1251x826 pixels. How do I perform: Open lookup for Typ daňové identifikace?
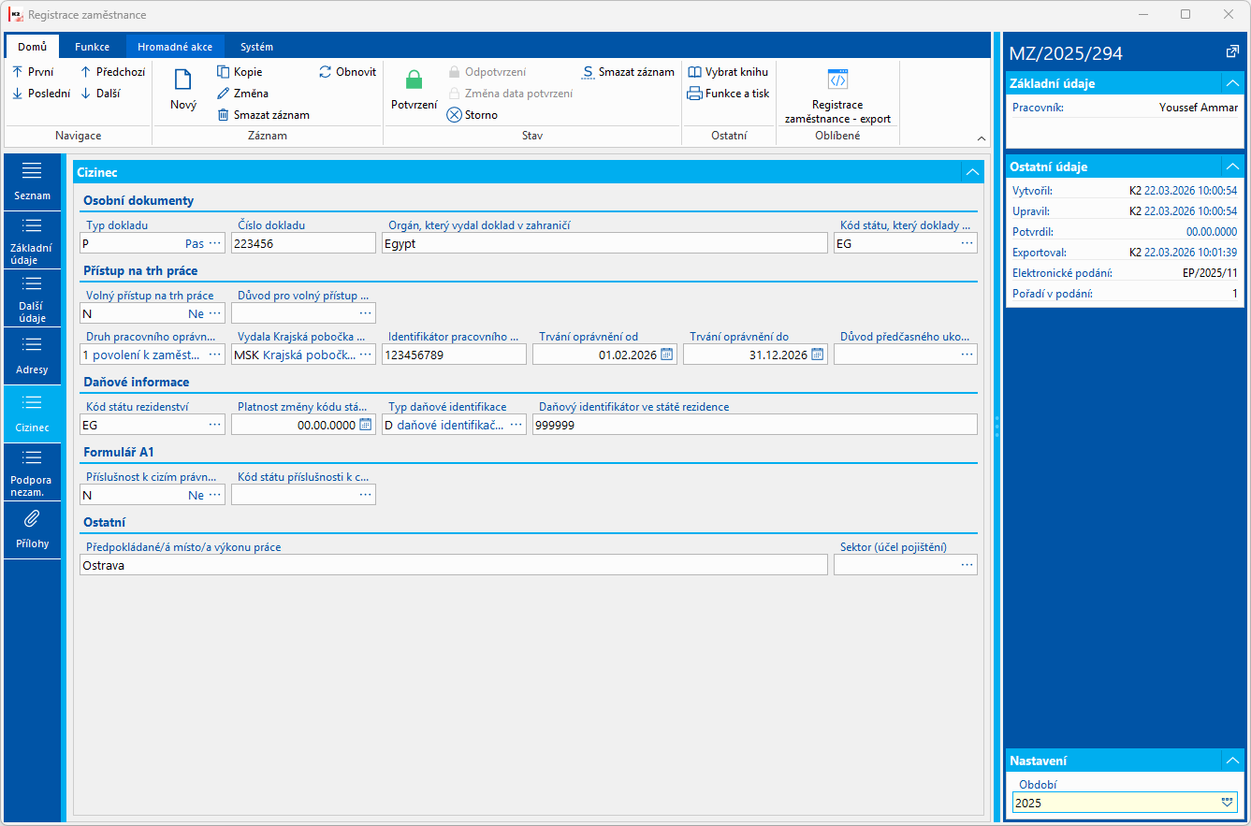(516, 425)
